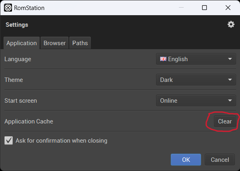Click the "Settings" heading

(x=17, y=25)
